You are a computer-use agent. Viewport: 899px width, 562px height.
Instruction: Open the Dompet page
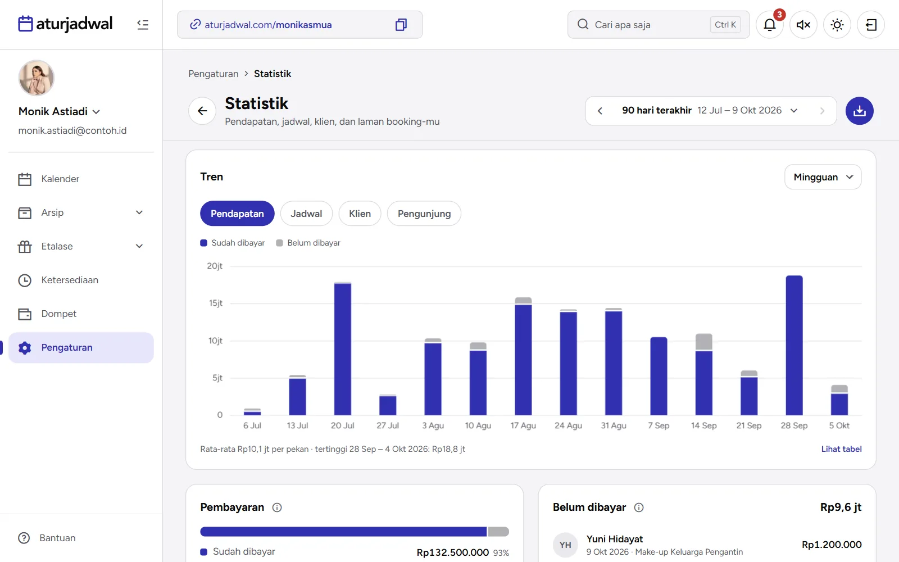(81, 314)
